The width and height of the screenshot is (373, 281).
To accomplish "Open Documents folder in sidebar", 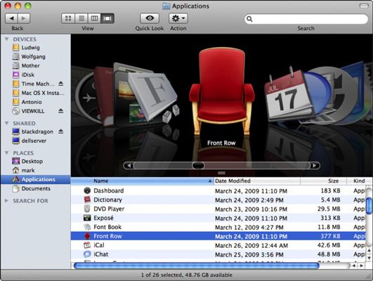I will pos(31,188).
